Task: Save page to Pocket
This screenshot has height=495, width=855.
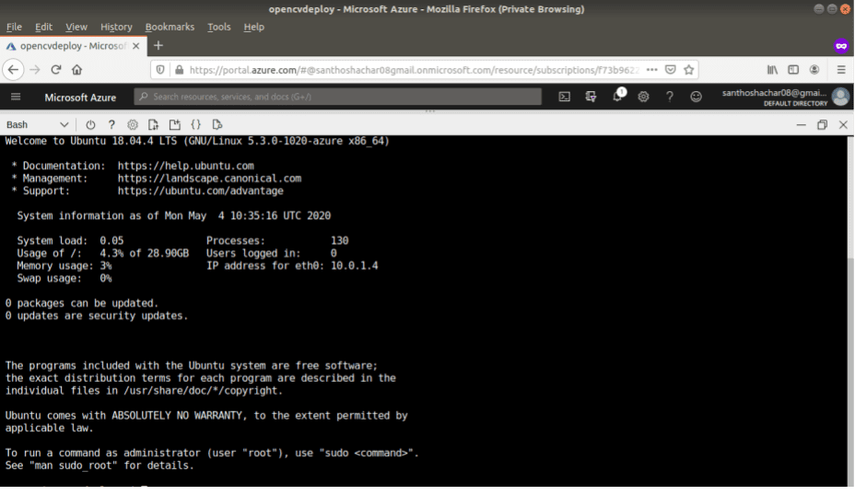Action: (x=671, y=70)
